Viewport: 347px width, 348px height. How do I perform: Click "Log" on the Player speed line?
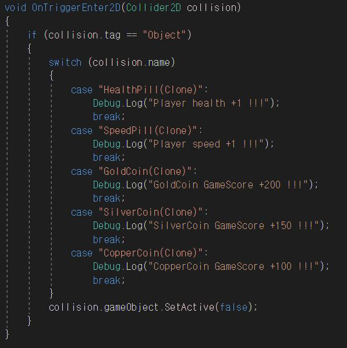tap(134, 144)
